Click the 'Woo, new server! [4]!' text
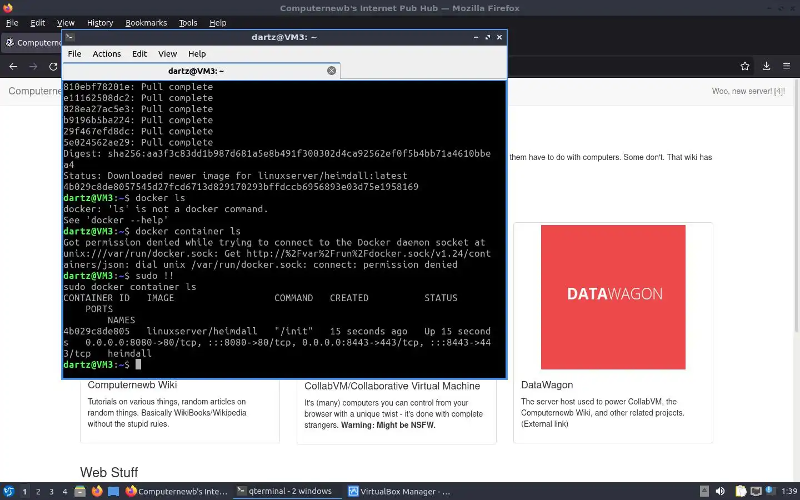 (748, 91)
